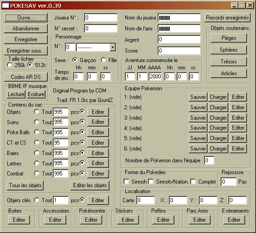Click BBME-IF Ecriture button
This screenshot has height=233, width=256.
pyautogui.click(x=36, y=94)
